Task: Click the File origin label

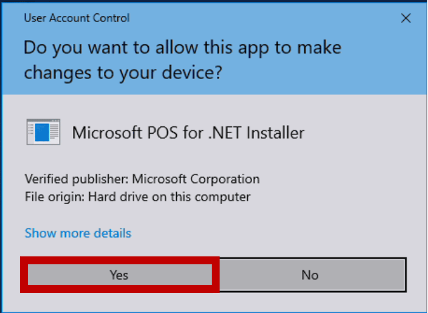Action: tap(55, 197)
